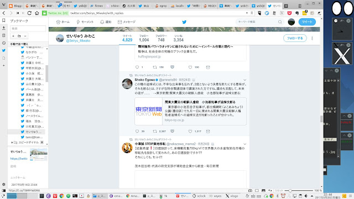Retweet the tweet showing 158 retweets
Screen dimensions: 354x199
(x=155, y=67)
